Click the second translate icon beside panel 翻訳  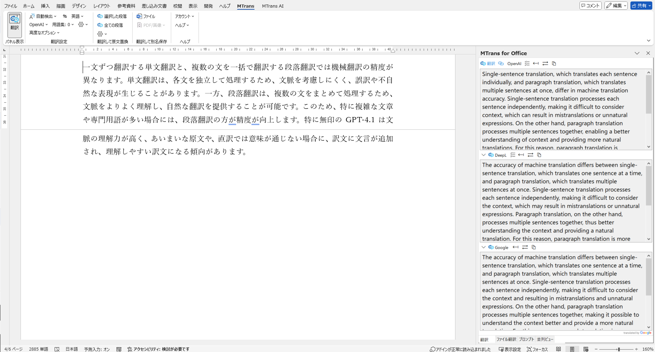pos(501,63)
